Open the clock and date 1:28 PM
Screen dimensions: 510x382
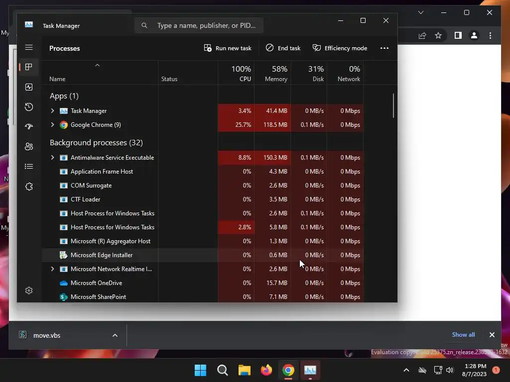475,370
